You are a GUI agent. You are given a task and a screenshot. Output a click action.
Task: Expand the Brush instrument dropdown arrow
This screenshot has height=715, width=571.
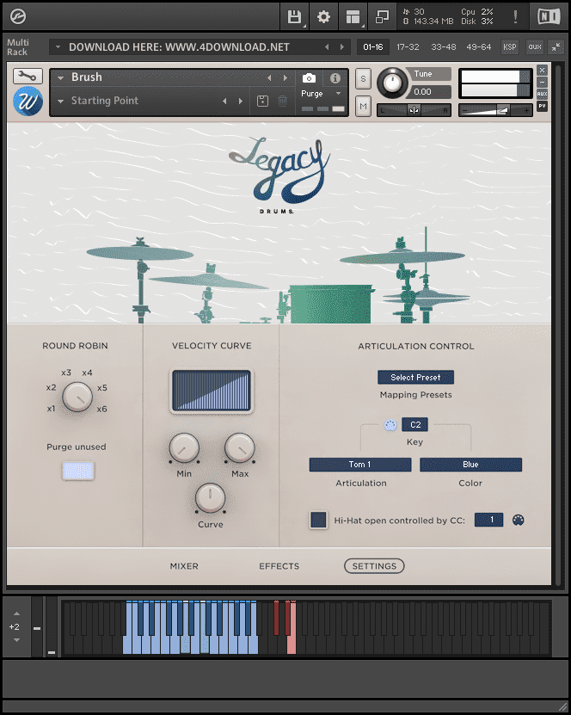tap(60, 78)
